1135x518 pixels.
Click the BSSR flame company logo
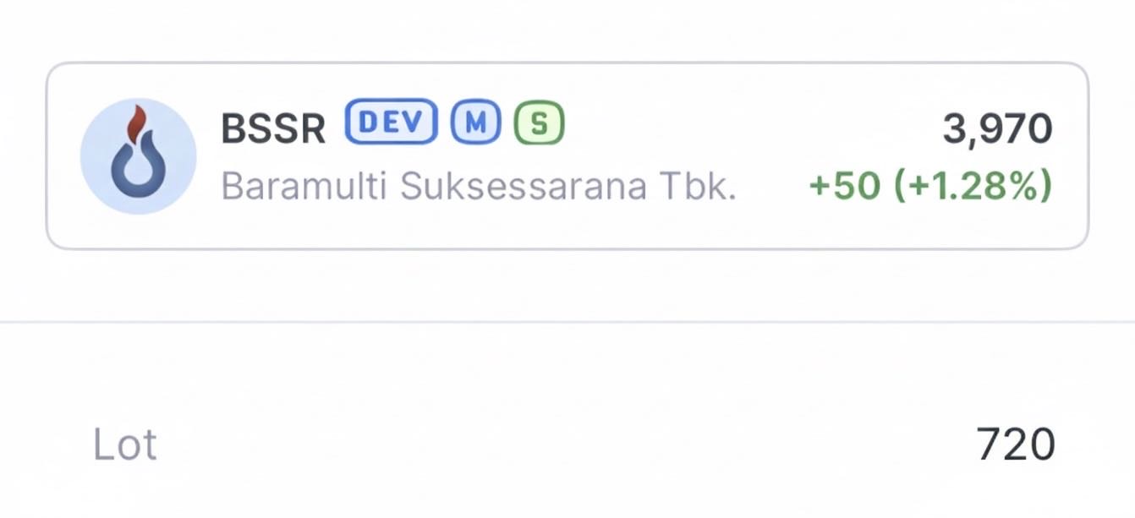[x=138, y=156]
